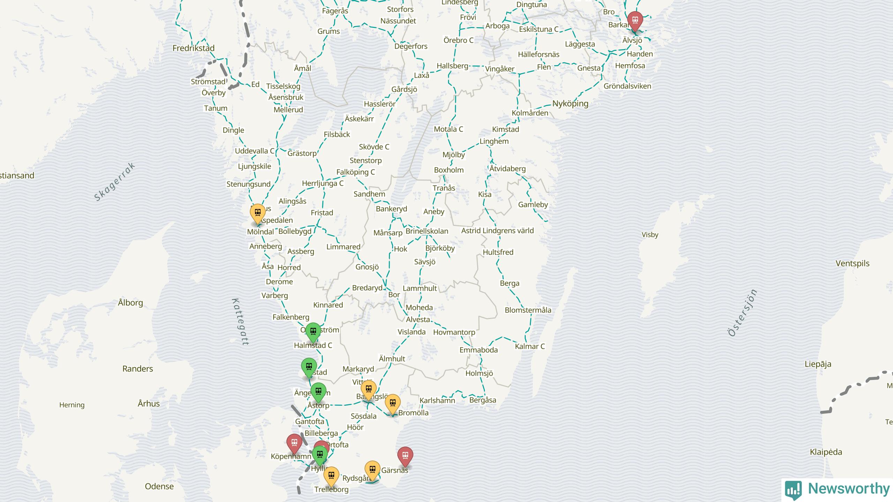Viewport: 893px width, 502px height.
Task: Click the Astrid Lindgrens värld label
Action: [497, 230]
